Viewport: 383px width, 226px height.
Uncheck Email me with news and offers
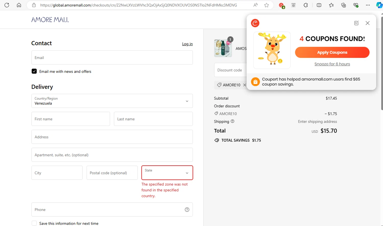pyautogui.click(x=34, y=71)
